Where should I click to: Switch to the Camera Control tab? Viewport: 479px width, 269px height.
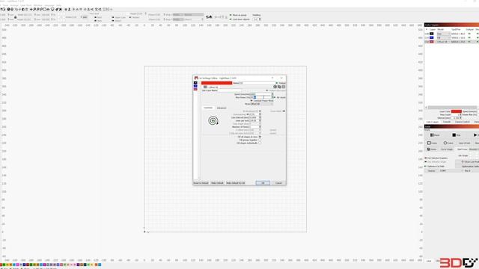pyautogui.click(x=463, y=122)
